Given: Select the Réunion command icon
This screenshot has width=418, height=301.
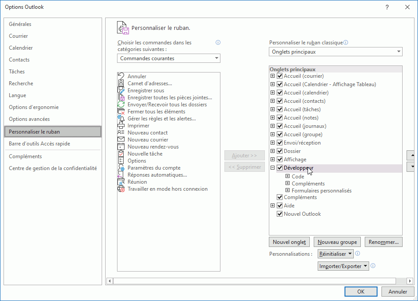Looking at the screenshot, I should (x=121, y=182).
